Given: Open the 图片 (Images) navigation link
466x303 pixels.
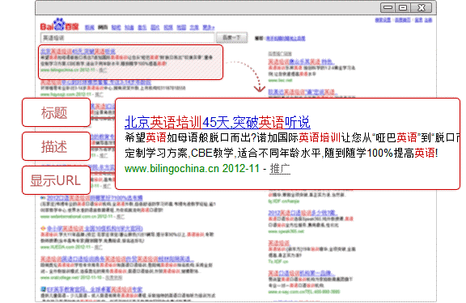Looking at the screenshot, I should coord(155,27).
